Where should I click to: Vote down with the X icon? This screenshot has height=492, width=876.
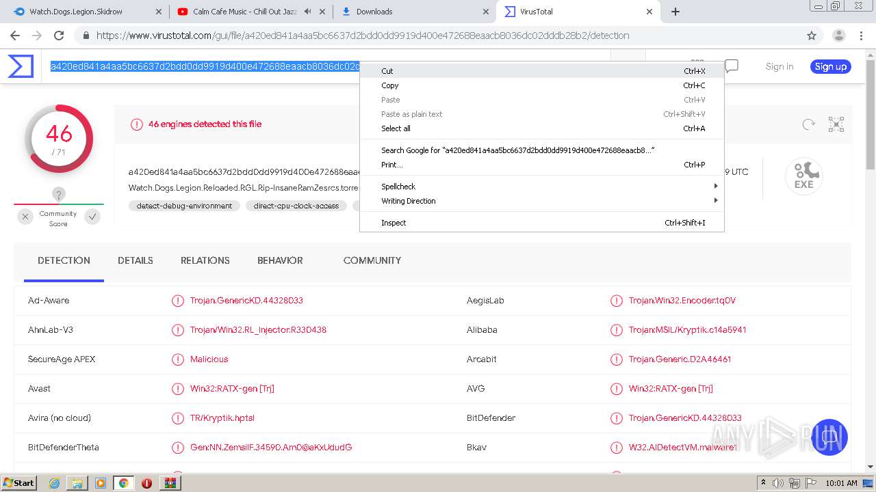(25, 217)
